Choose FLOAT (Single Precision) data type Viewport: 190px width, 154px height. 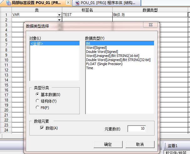104,64
